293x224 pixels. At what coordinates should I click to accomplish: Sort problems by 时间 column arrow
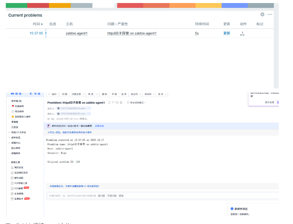pyautogui.click(x=42, y=24)
